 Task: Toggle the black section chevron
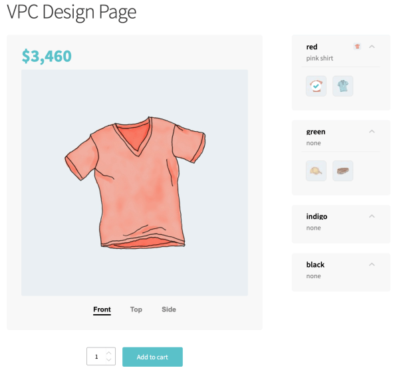(372, 265)
